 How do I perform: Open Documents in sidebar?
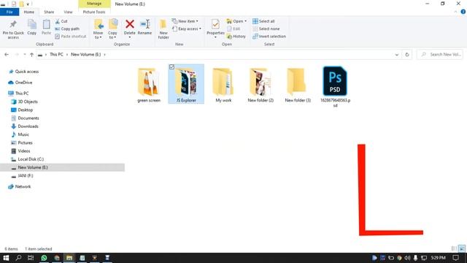point(25,118)
